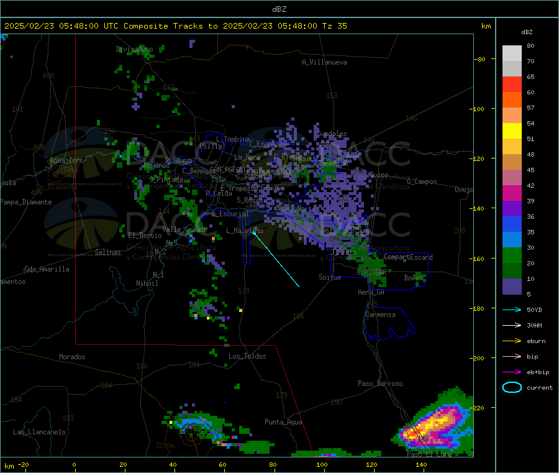Viewport: 559px width, 473px height.
Task: Click the 'dBZ' title at window top
Action: pos(279,9)
